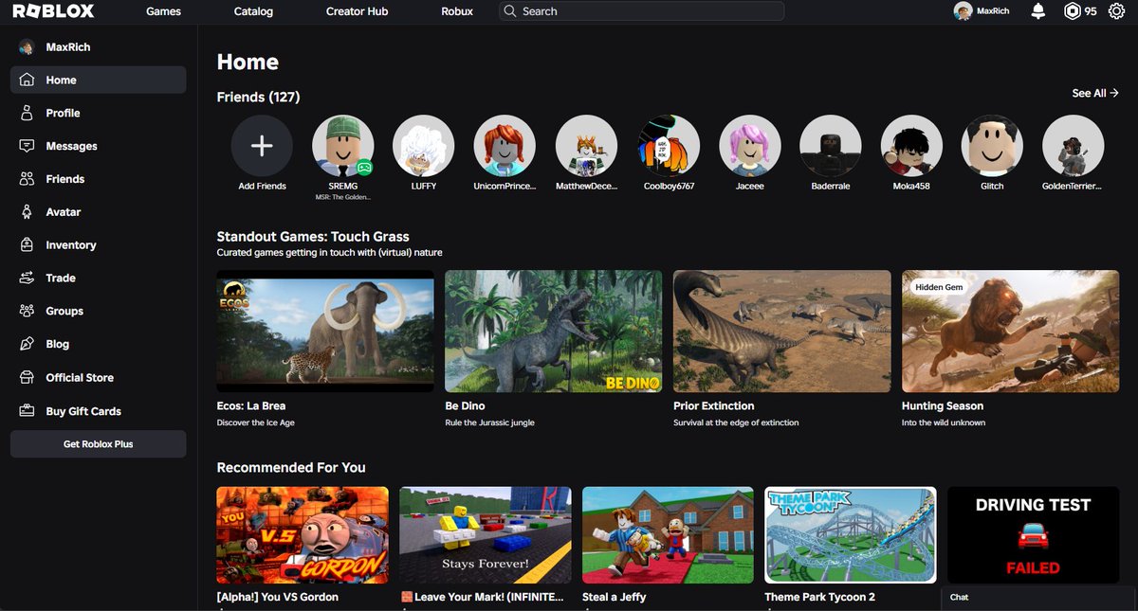The width and height of the screenshot is (1138, 611).
Task: Open the notifications bell
Action: (1038, 11)
